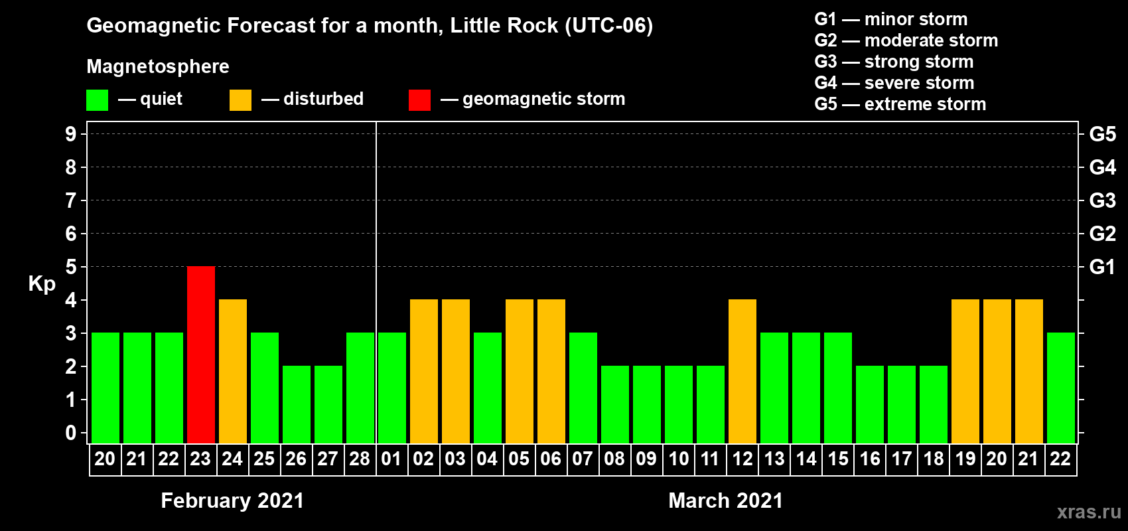Click date label 22 in March
The width and height of the screenshot is (1128, 531).
pyautogui.click(x=1060, y=459)
